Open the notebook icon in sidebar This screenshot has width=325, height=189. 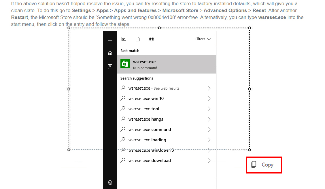110,67
